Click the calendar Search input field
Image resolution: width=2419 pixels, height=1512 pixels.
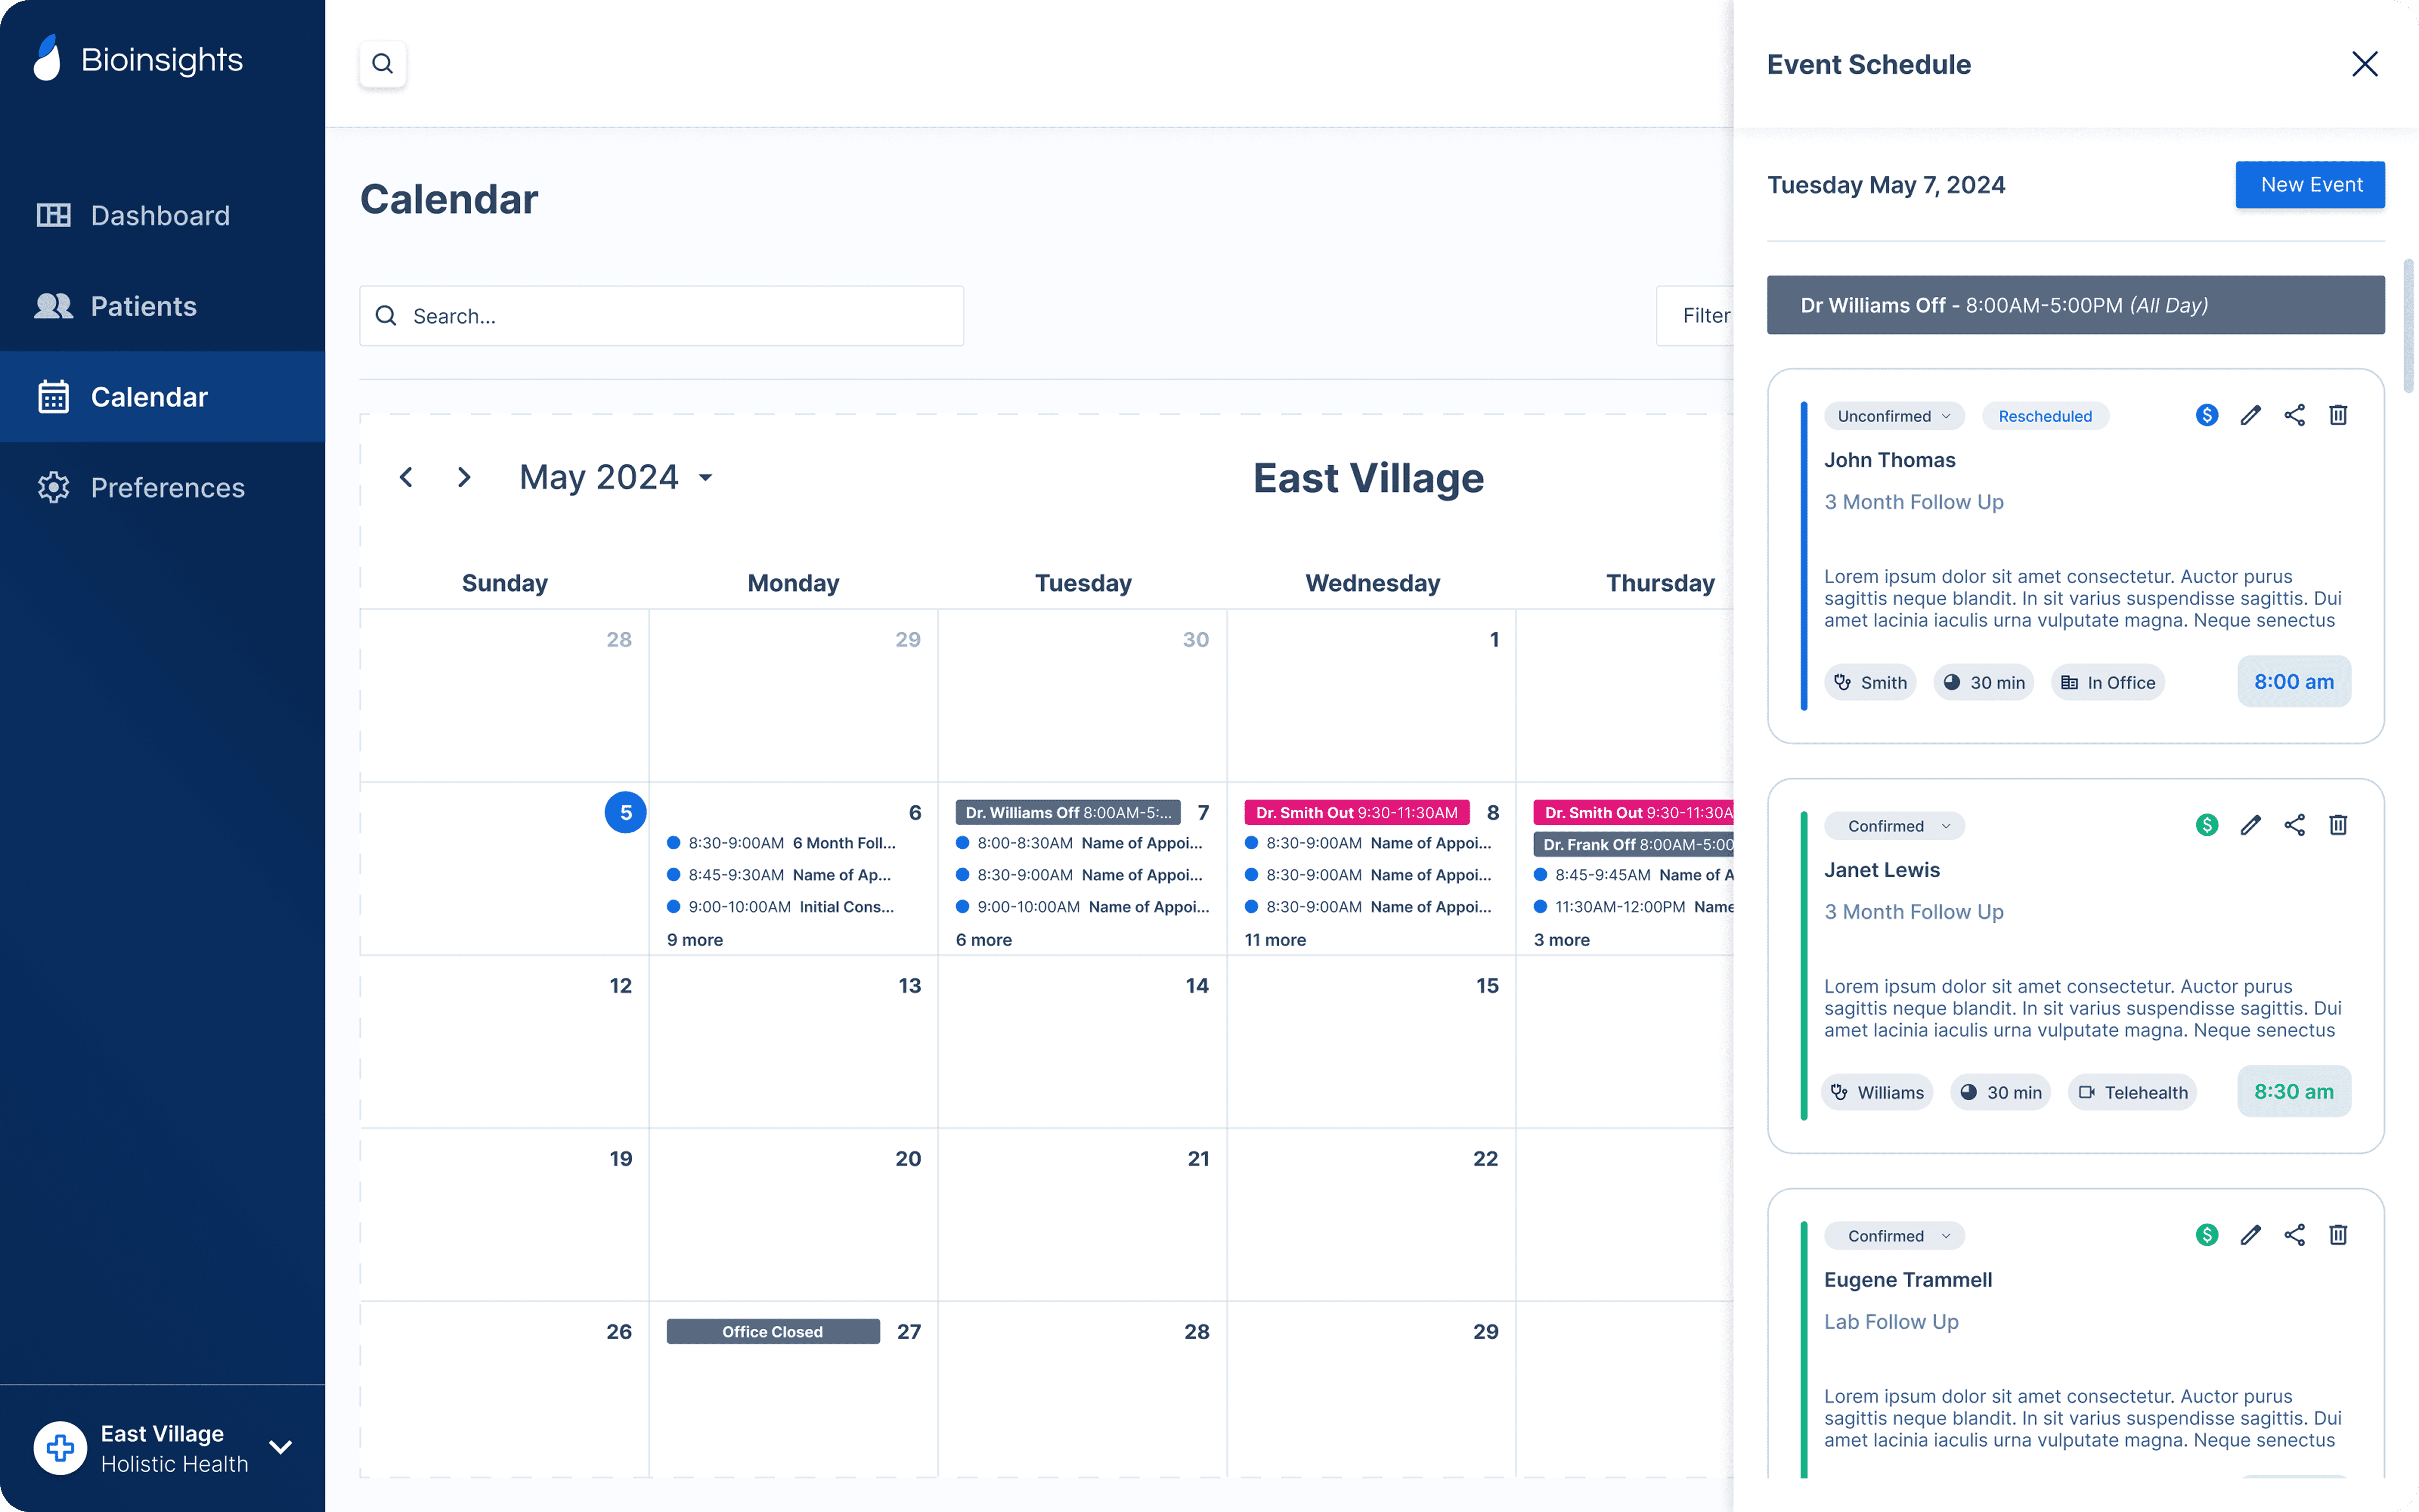pos(662,316)
